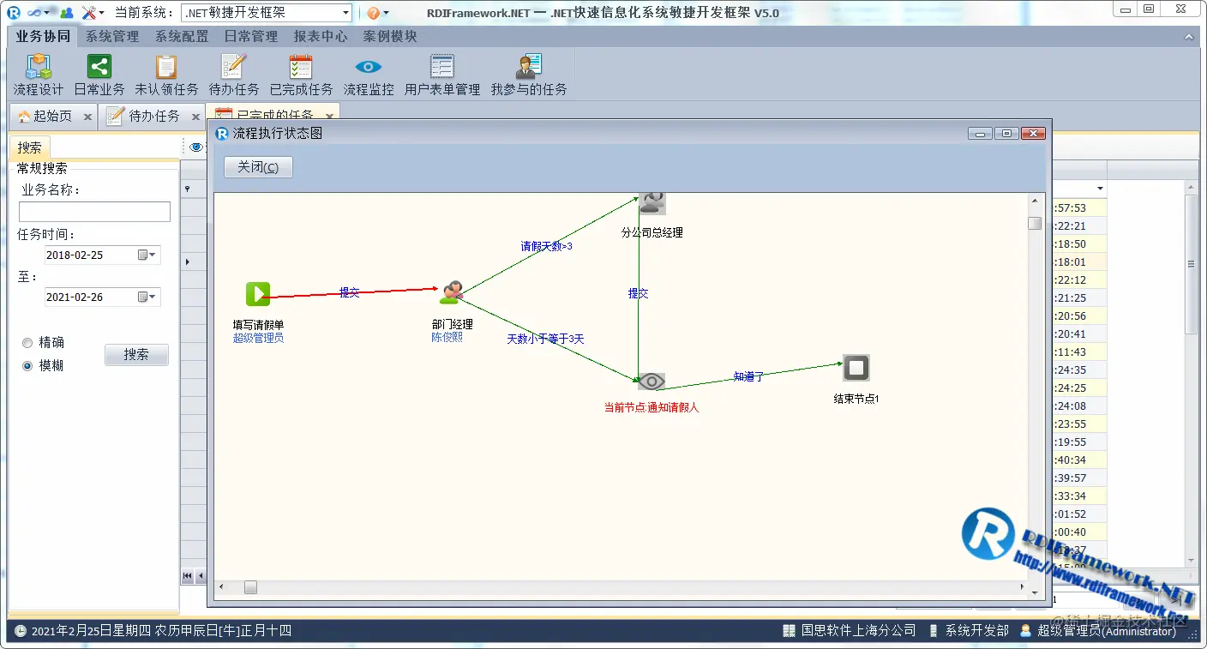Open the 案例模块 ribbon tab

[x=390, y=36]
